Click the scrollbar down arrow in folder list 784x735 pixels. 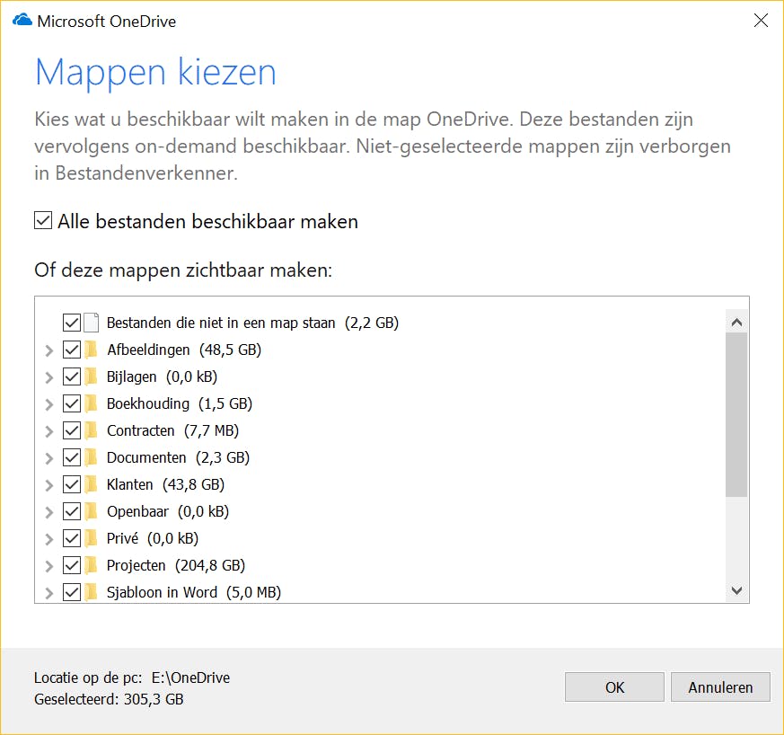coord(737,590)
